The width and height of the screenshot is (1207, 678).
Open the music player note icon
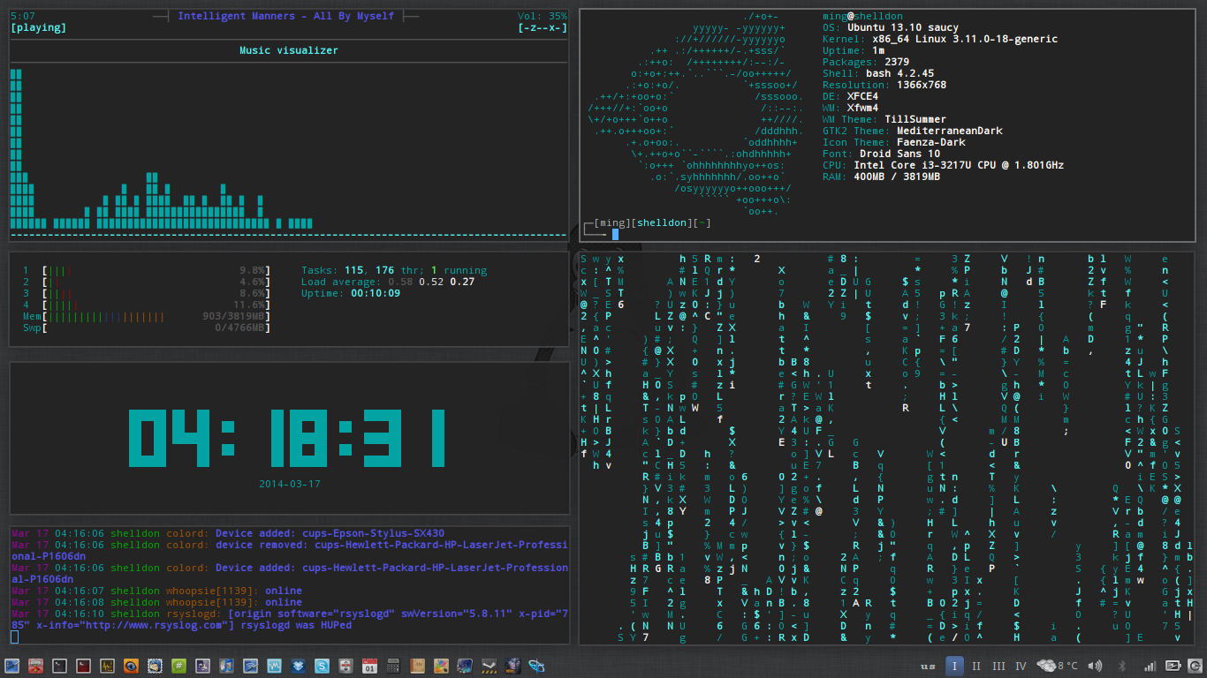(x=226, y=666)
